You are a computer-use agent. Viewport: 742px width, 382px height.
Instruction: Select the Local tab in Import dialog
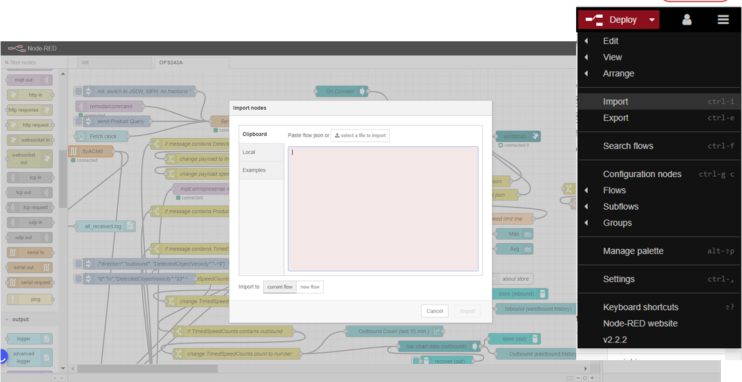pos(261,152)
